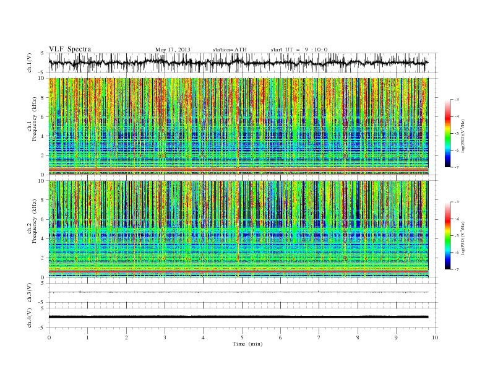Screen dimensions: 490x379
Task: Click the "8" kHz tick on ch.1 frequency axis
Action: point(43,98)
